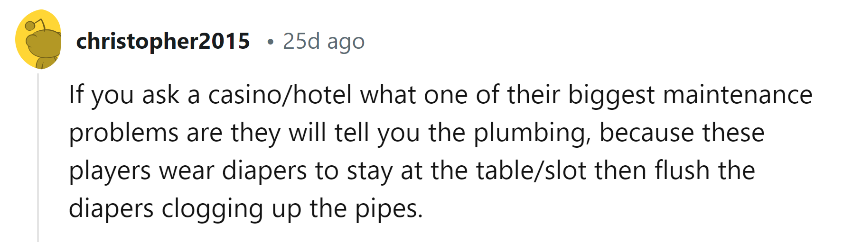Click the "25d ago" timestamp
843x242 pixels.
(324, 41)
